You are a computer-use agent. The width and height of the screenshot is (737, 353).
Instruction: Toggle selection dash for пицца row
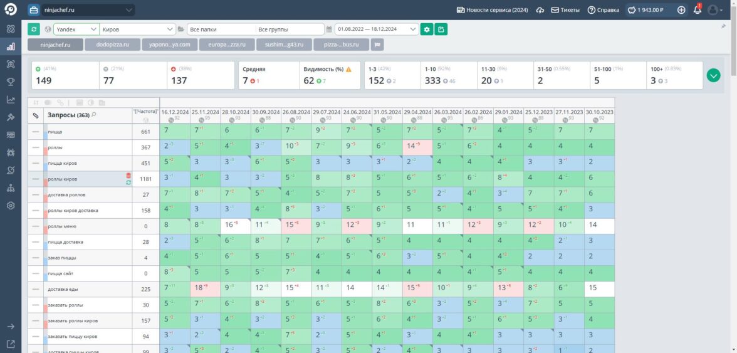pyautogui.click(x=36, y=132)
